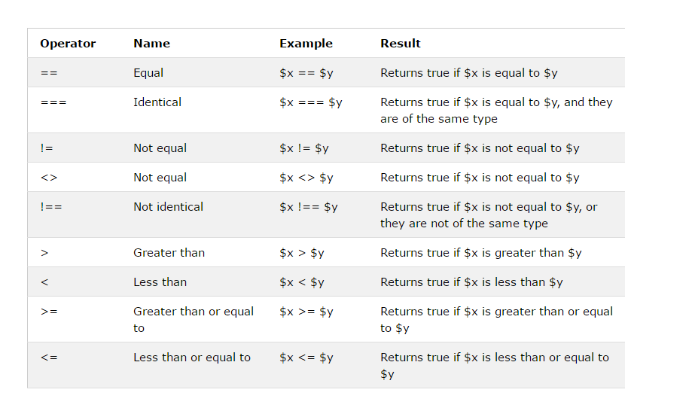The image size is (695, 420).
Task: Select the 'Less than or equal to' name
Action: pos(192,358)
